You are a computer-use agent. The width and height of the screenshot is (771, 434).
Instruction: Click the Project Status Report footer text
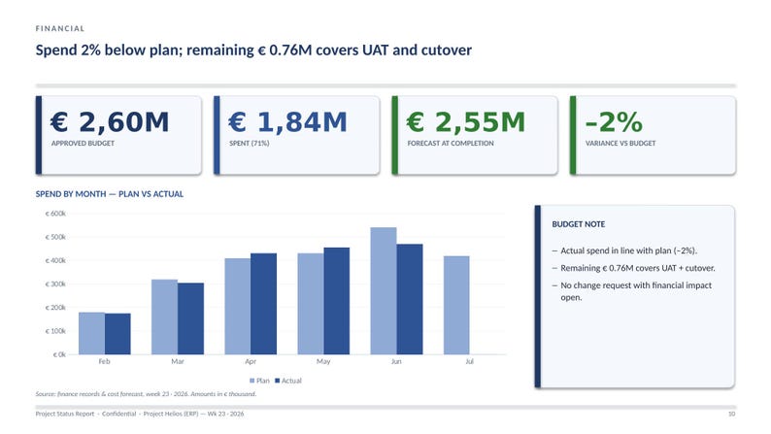point(140,414)
